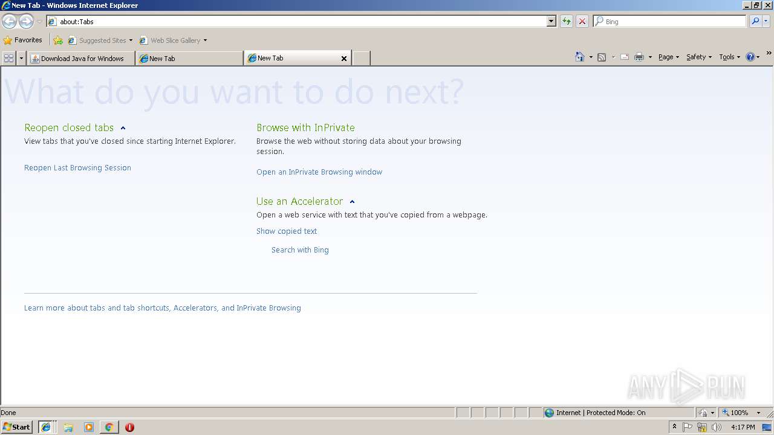Expand the command bar overflow chevron
This screenshot has height=435, width=774.
(x=769, y=54)
